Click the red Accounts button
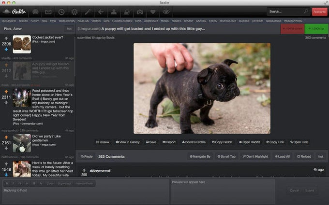 pyautogui.click(x=319, y=12)
